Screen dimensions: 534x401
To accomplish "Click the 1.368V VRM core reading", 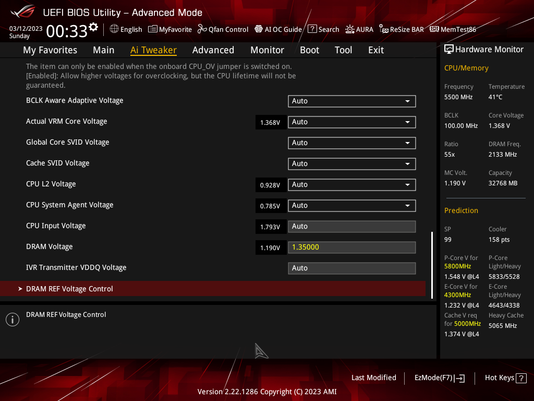I will (x=271, y=122).
